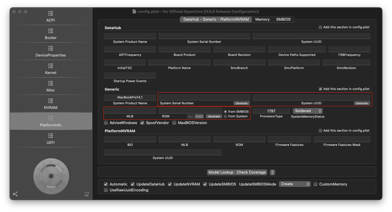Viewport: 392px width, 212px height.
Task: Open the UpdateSMBIOSMode Create dropdown
Action: [295, 184]
